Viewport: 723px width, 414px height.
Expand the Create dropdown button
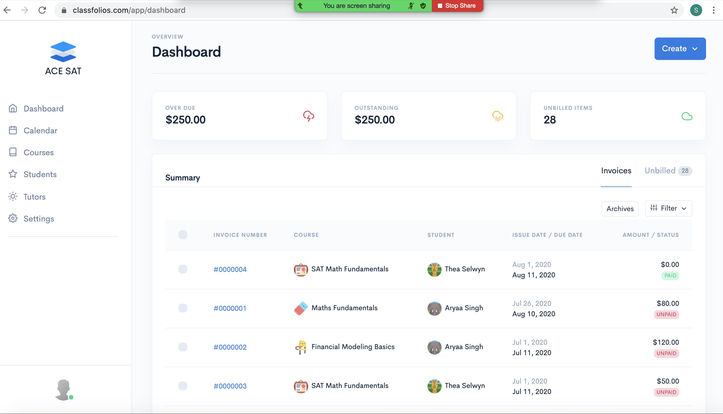coord(680,49)
